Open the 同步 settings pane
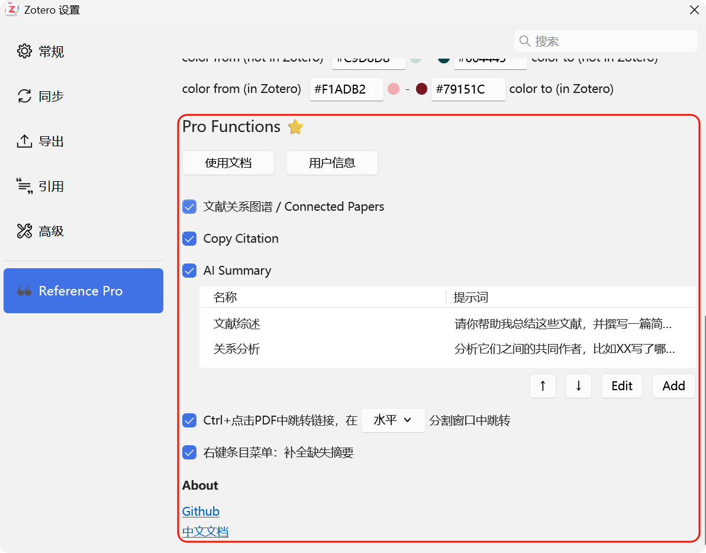The width and height of the screenshot is (706, 553). (83, 96)
